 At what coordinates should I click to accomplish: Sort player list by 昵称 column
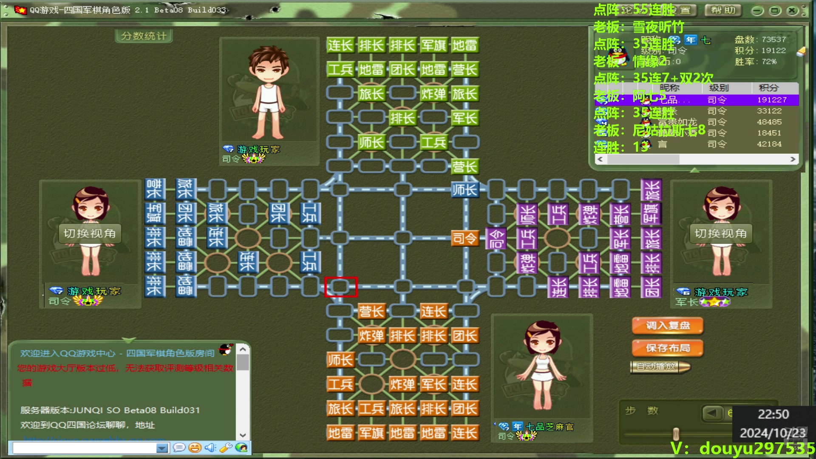(669, 88)
